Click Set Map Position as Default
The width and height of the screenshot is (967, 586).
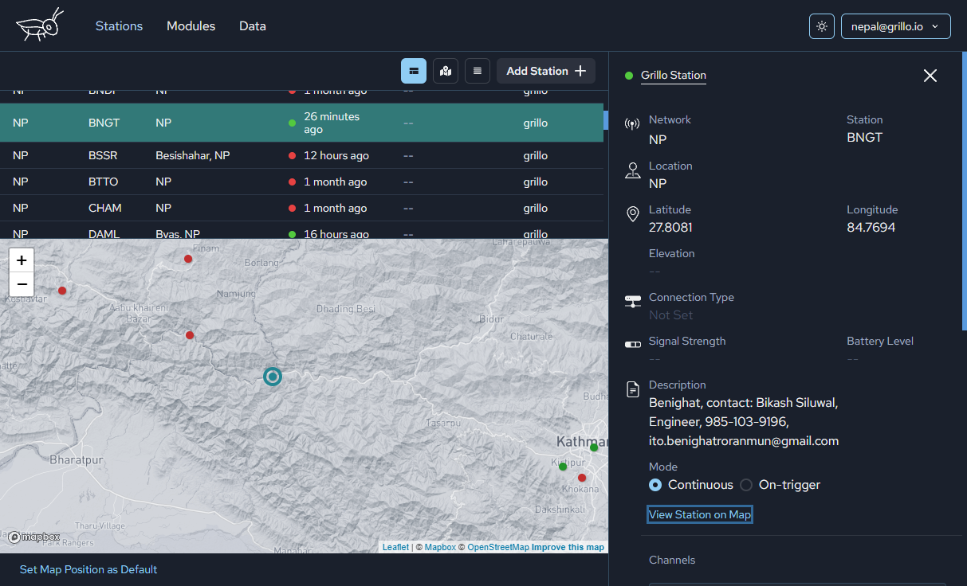pyautogui.click(x=88, y=569)
